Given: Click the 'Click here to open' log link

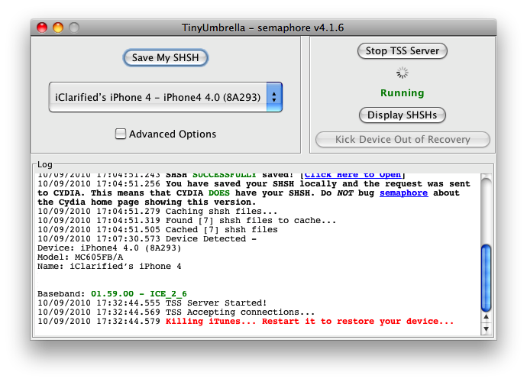Looking at the screenshot, I should tap(353, 175).
